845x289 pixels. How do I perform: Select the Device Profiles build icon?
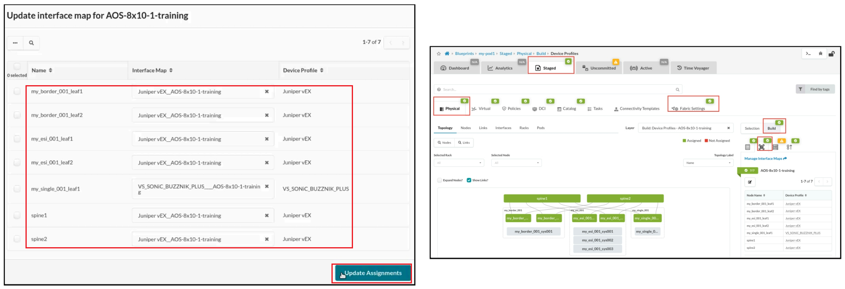click(761, 147)
